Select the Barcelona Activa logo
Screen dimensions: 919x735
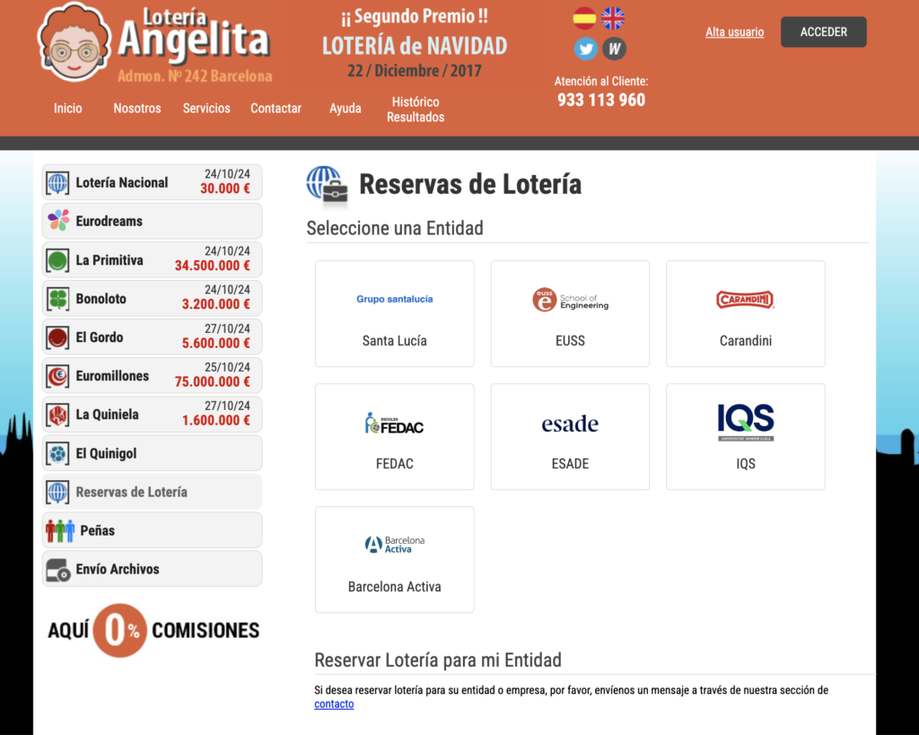395,545
